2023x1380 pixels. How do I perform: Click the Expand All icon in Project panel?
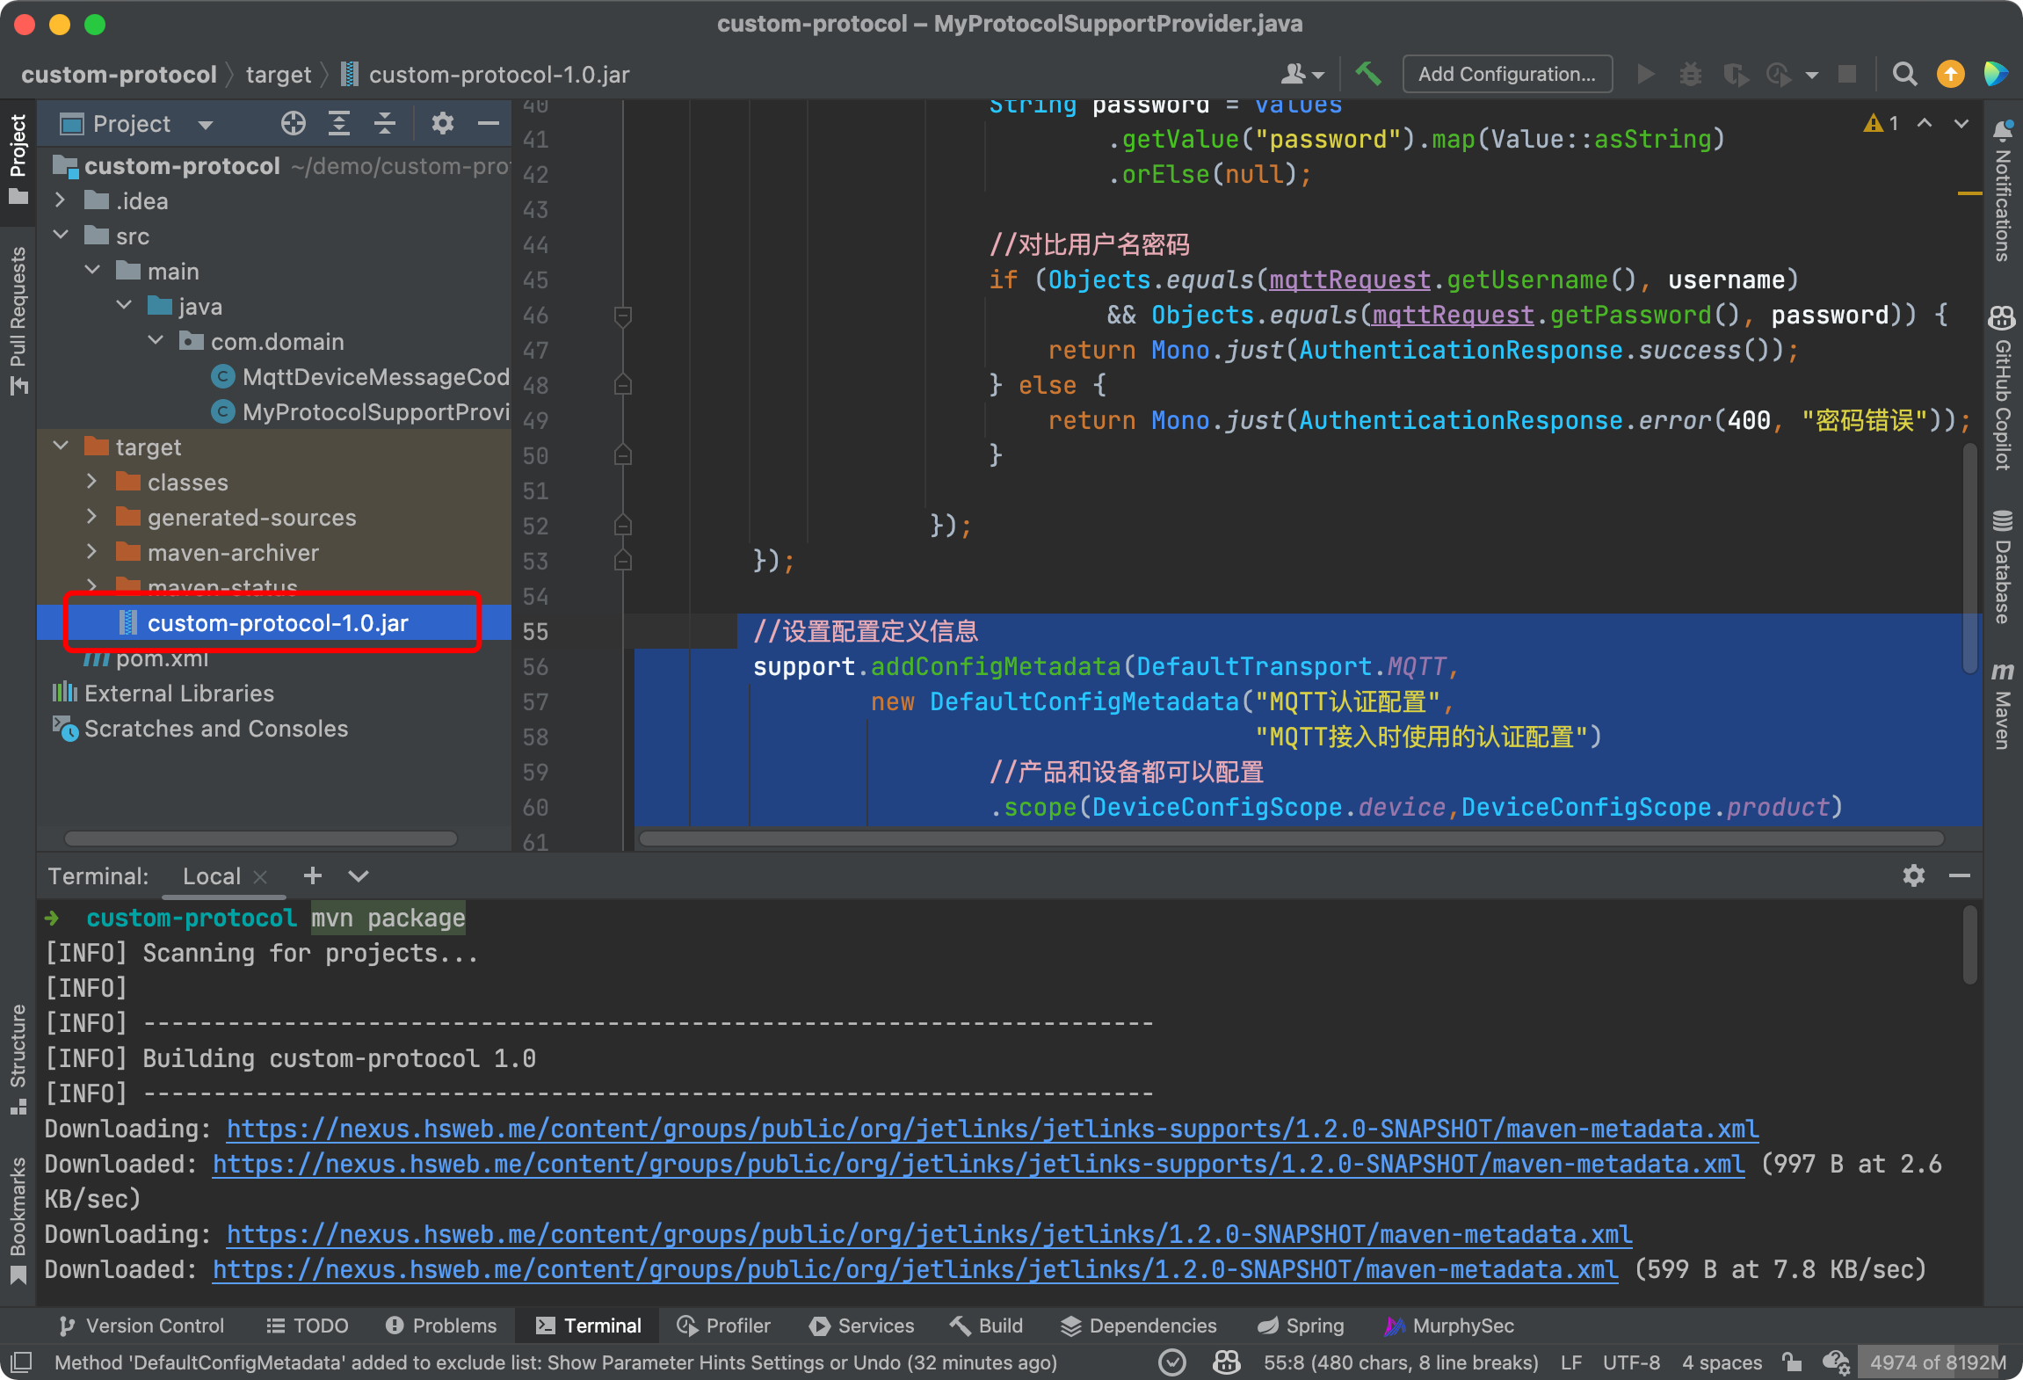tap(338, 123)
